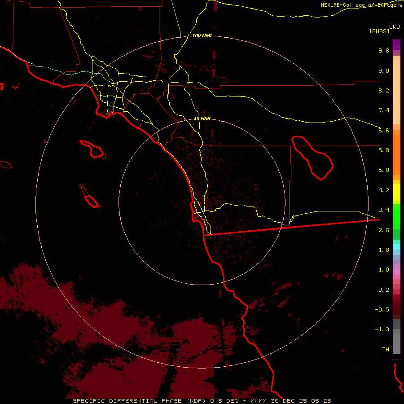
Task: Click the 8.2 scale value
Action: tap(384, 91)
